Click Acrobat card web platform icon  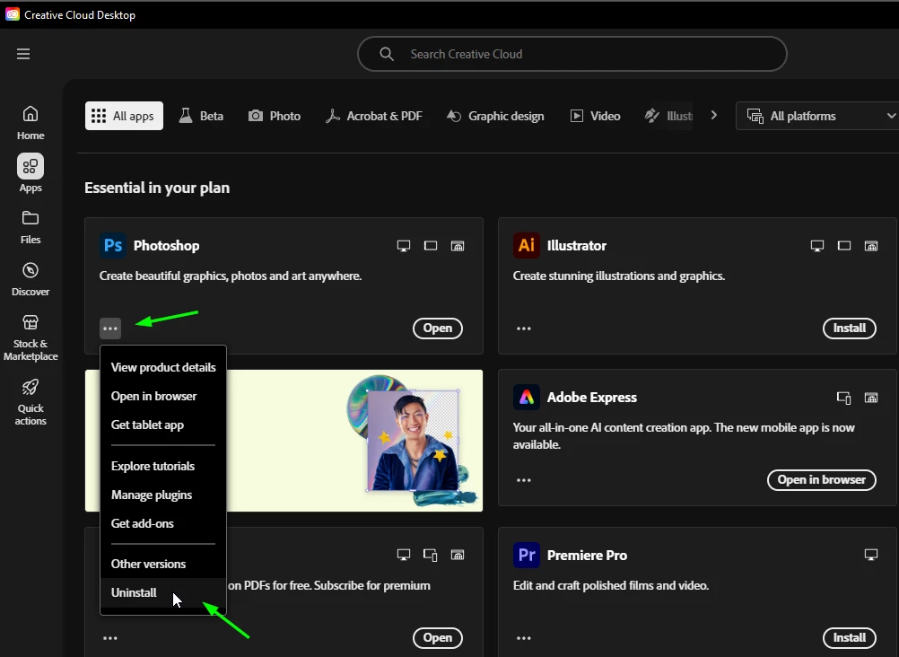point(458,555)
